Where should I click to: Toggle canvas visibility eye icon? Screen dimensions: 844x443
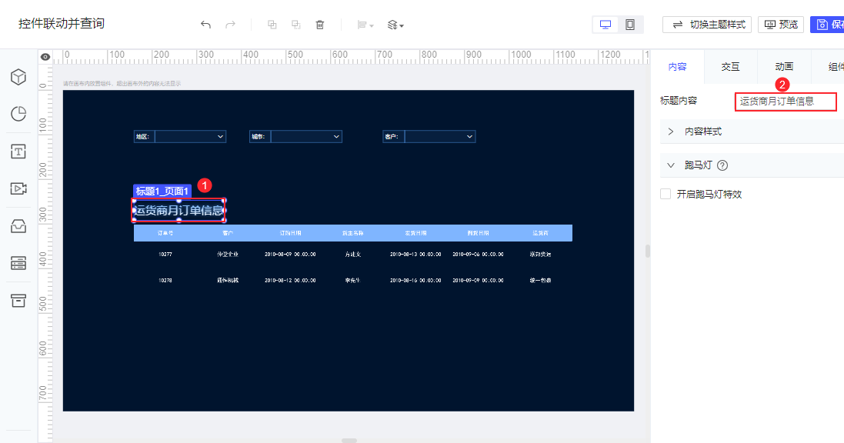45,56
